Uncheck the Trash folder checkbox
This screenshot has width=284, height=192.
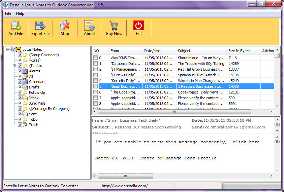(20, 125)
